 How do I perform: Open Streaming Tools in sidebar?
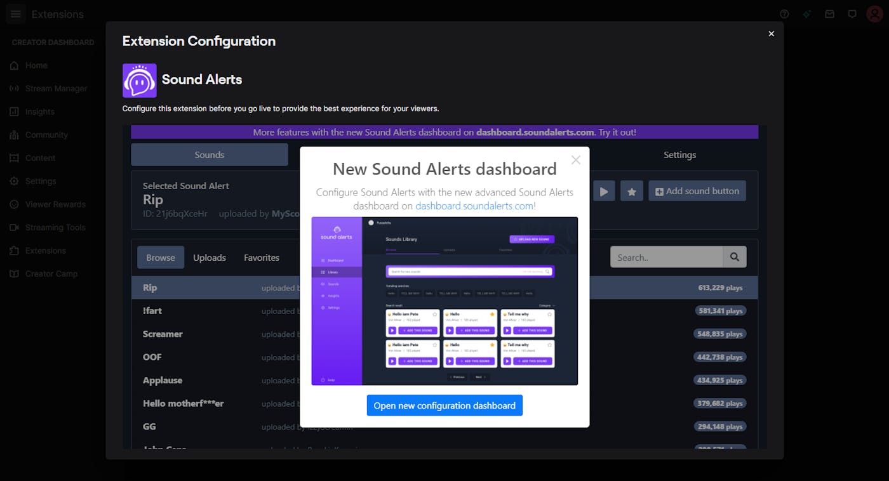click(x=55, y=227)
